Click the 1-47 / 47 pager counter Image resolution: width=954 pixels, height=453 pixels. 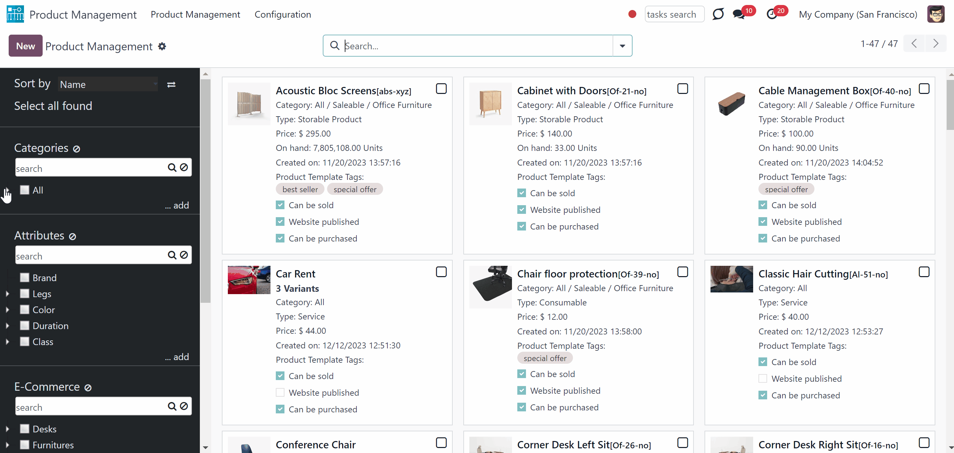coord(879,44)
